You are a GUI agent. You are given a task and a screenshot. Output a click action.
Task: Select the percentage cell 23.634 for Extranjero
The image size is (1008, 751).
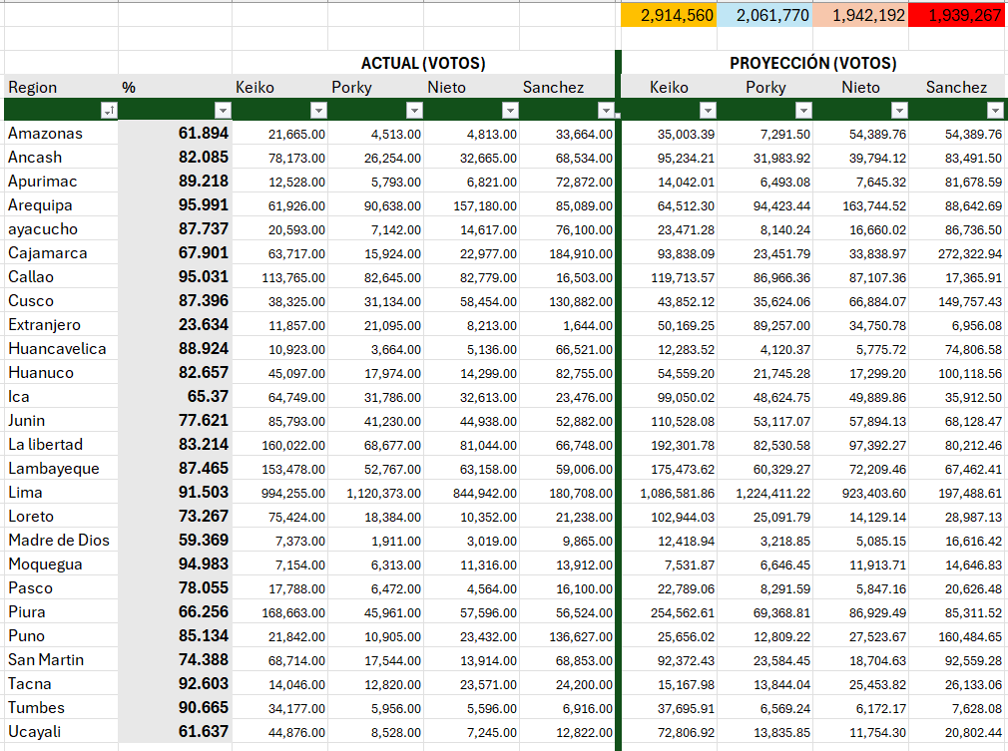(175, 324)
